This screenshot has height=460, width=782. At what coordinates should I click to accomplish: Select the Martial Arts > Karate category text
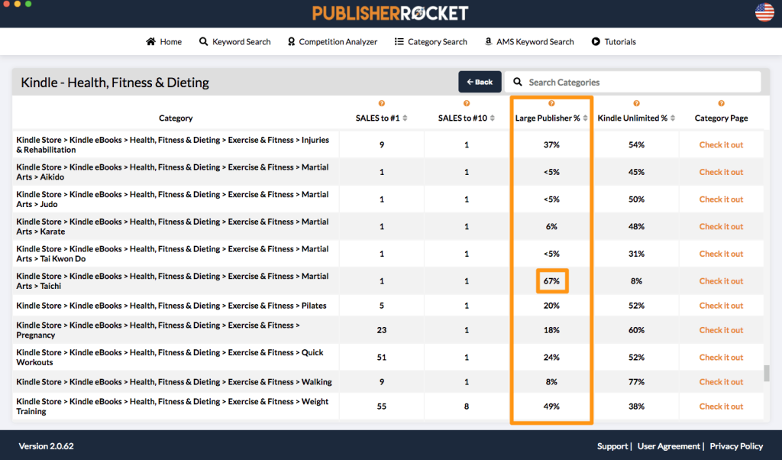click(x=173, y=226)
